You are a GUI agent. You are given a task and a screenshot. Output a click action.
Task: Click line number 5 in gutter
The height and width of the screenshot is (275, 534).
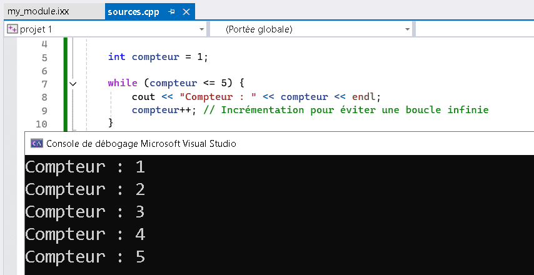[x=44, y=57]
